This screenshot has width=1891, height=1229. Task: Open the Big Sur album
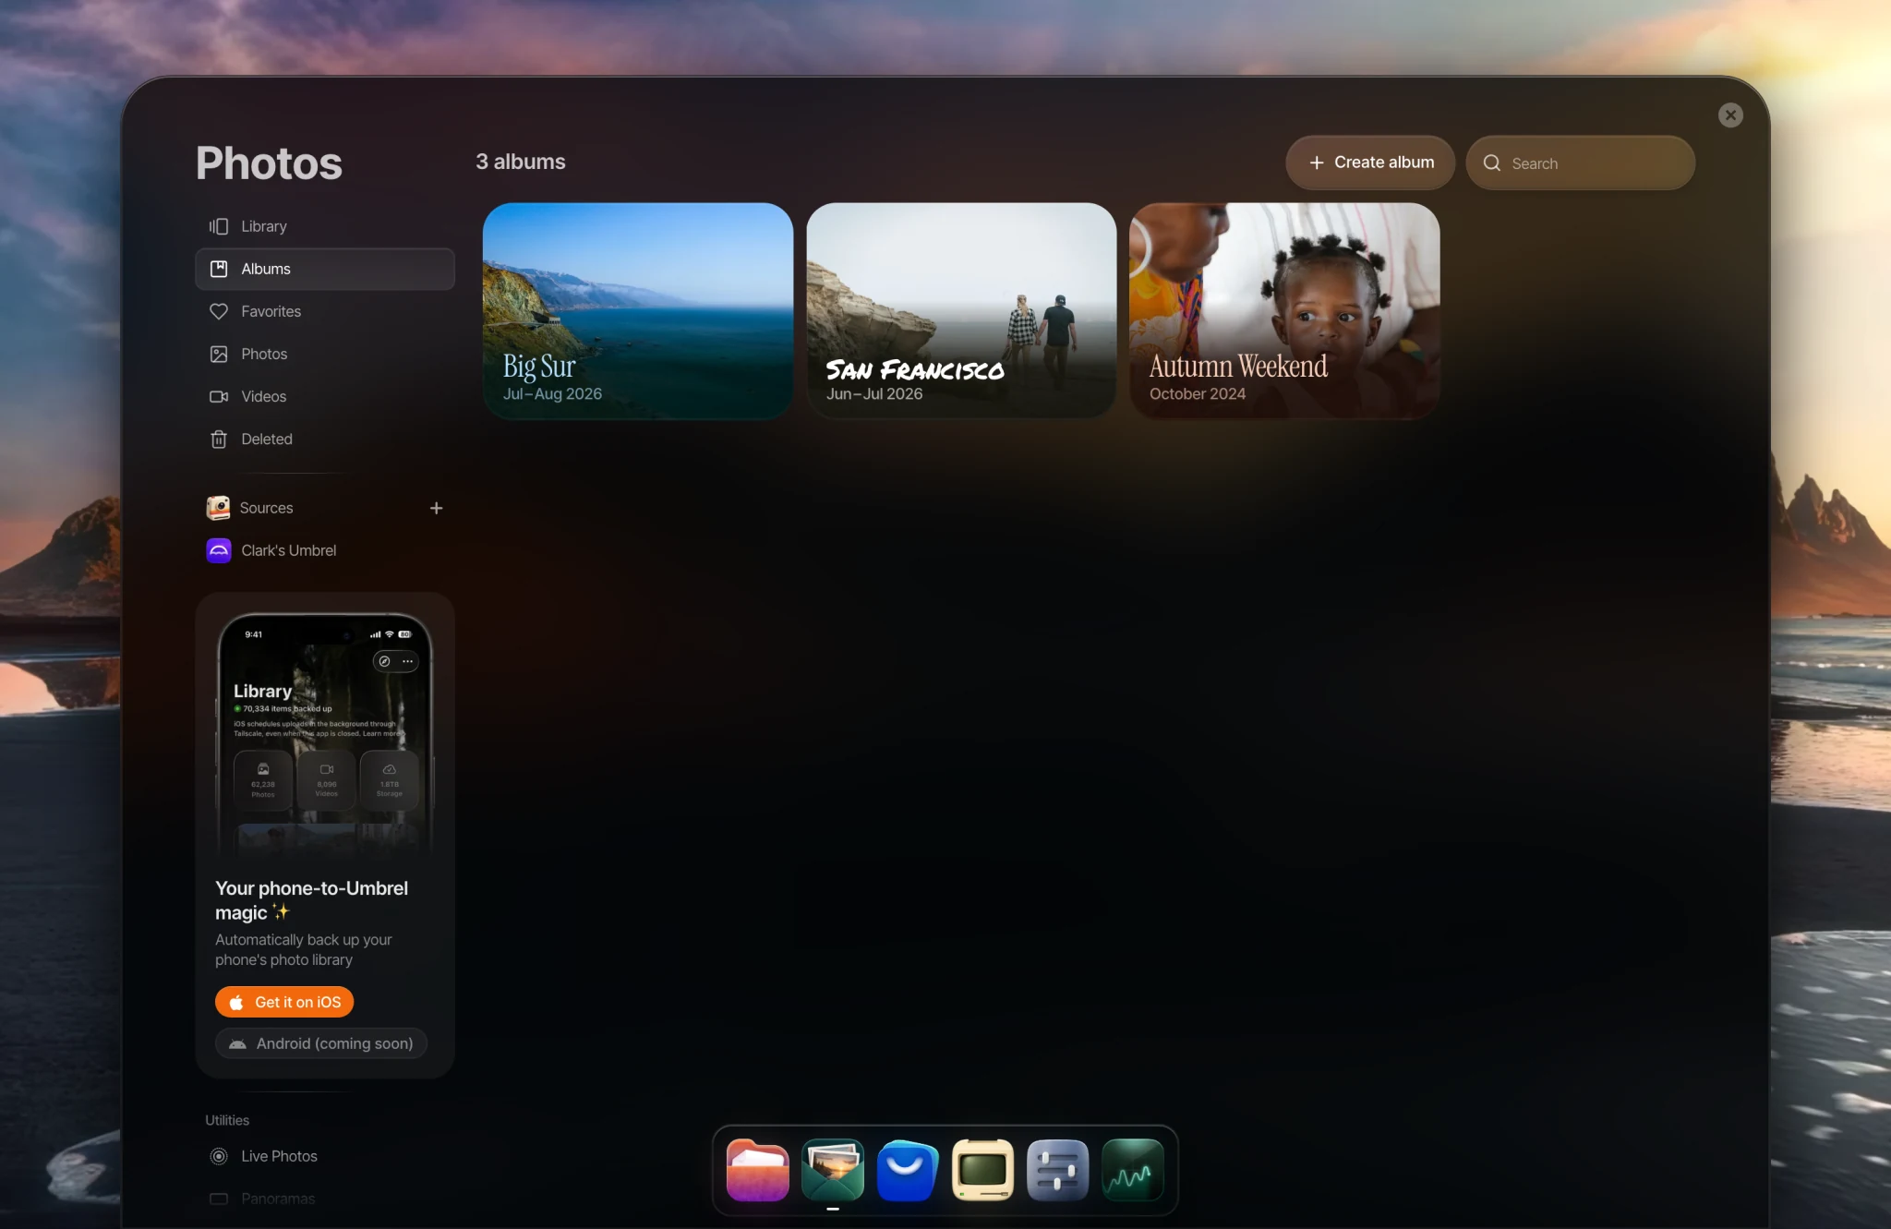click(638, 310)
